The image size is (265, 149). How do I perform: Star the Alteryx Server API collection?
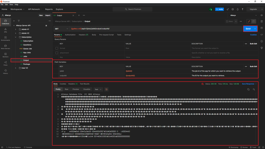pos(46,25)
